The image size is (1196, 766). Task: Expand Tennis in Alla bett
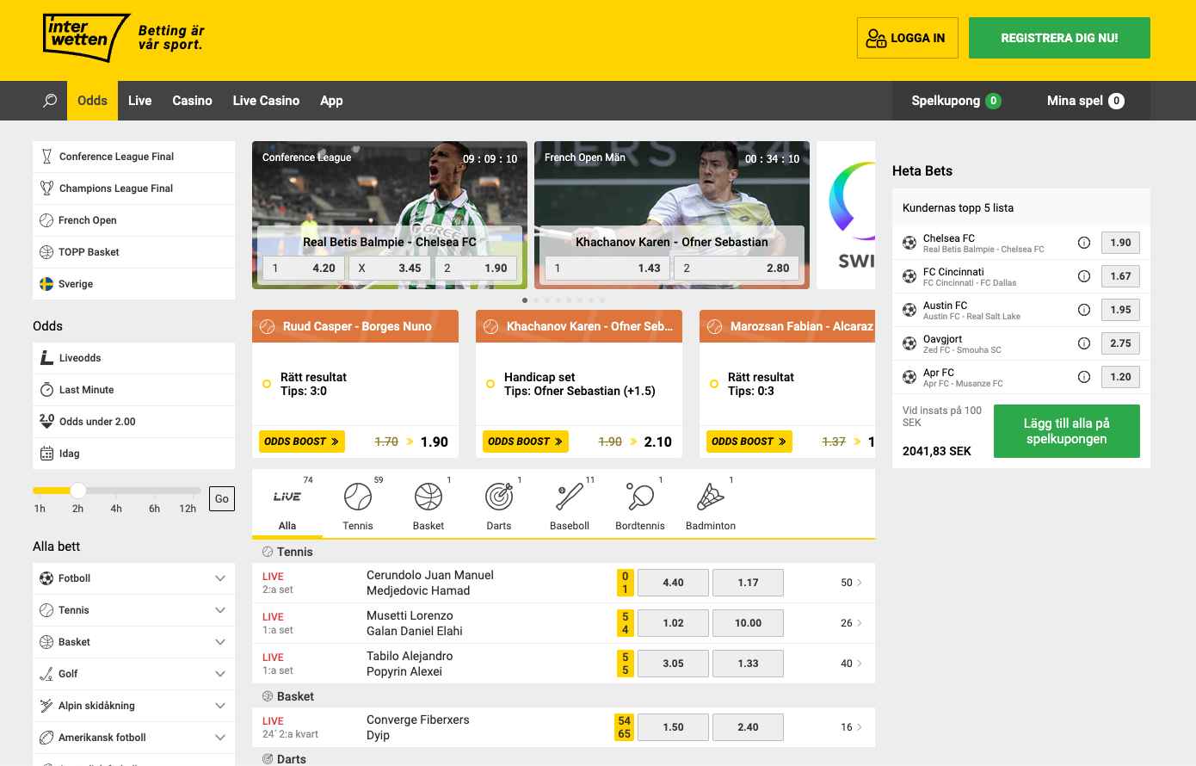[x=133, y=610]
